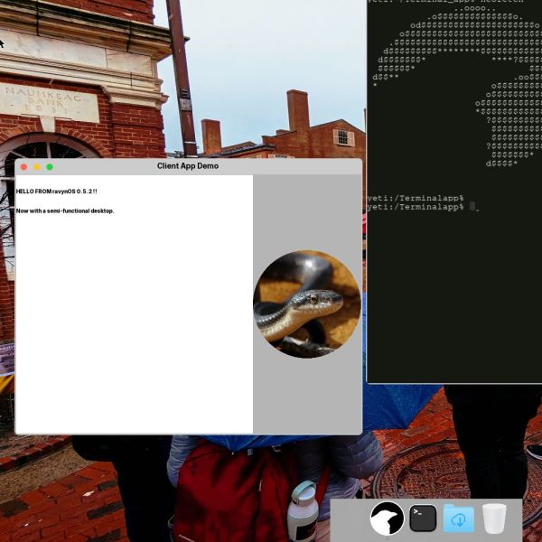The image size is (542, 542).
Task: Minimize the Client App Demo window
Action: coord(36,166)
